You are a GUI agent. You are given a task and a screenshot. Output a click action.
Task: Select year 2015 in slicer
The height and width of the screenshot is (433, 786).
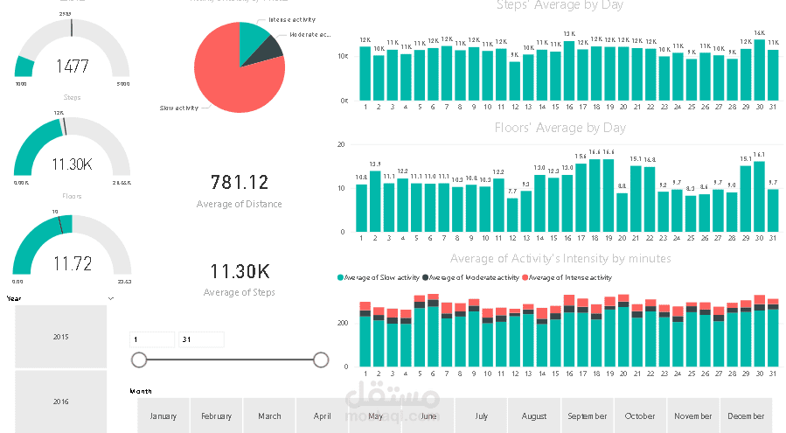tap(60, 337)
